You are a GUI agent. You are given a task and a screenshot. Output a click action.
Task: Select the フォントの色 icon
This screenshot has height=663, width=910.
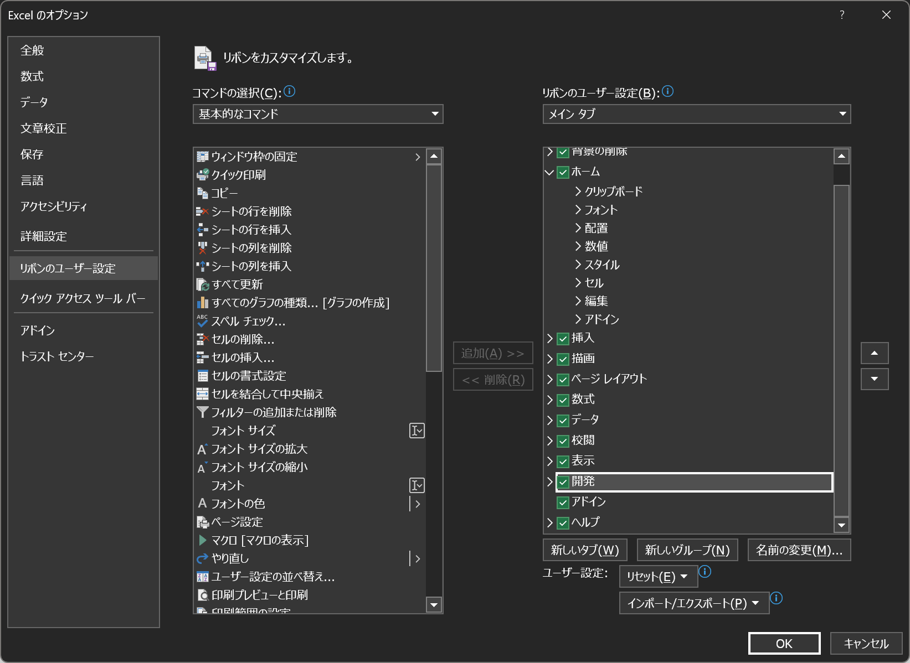pyautogui.click(x=203, y=504)
